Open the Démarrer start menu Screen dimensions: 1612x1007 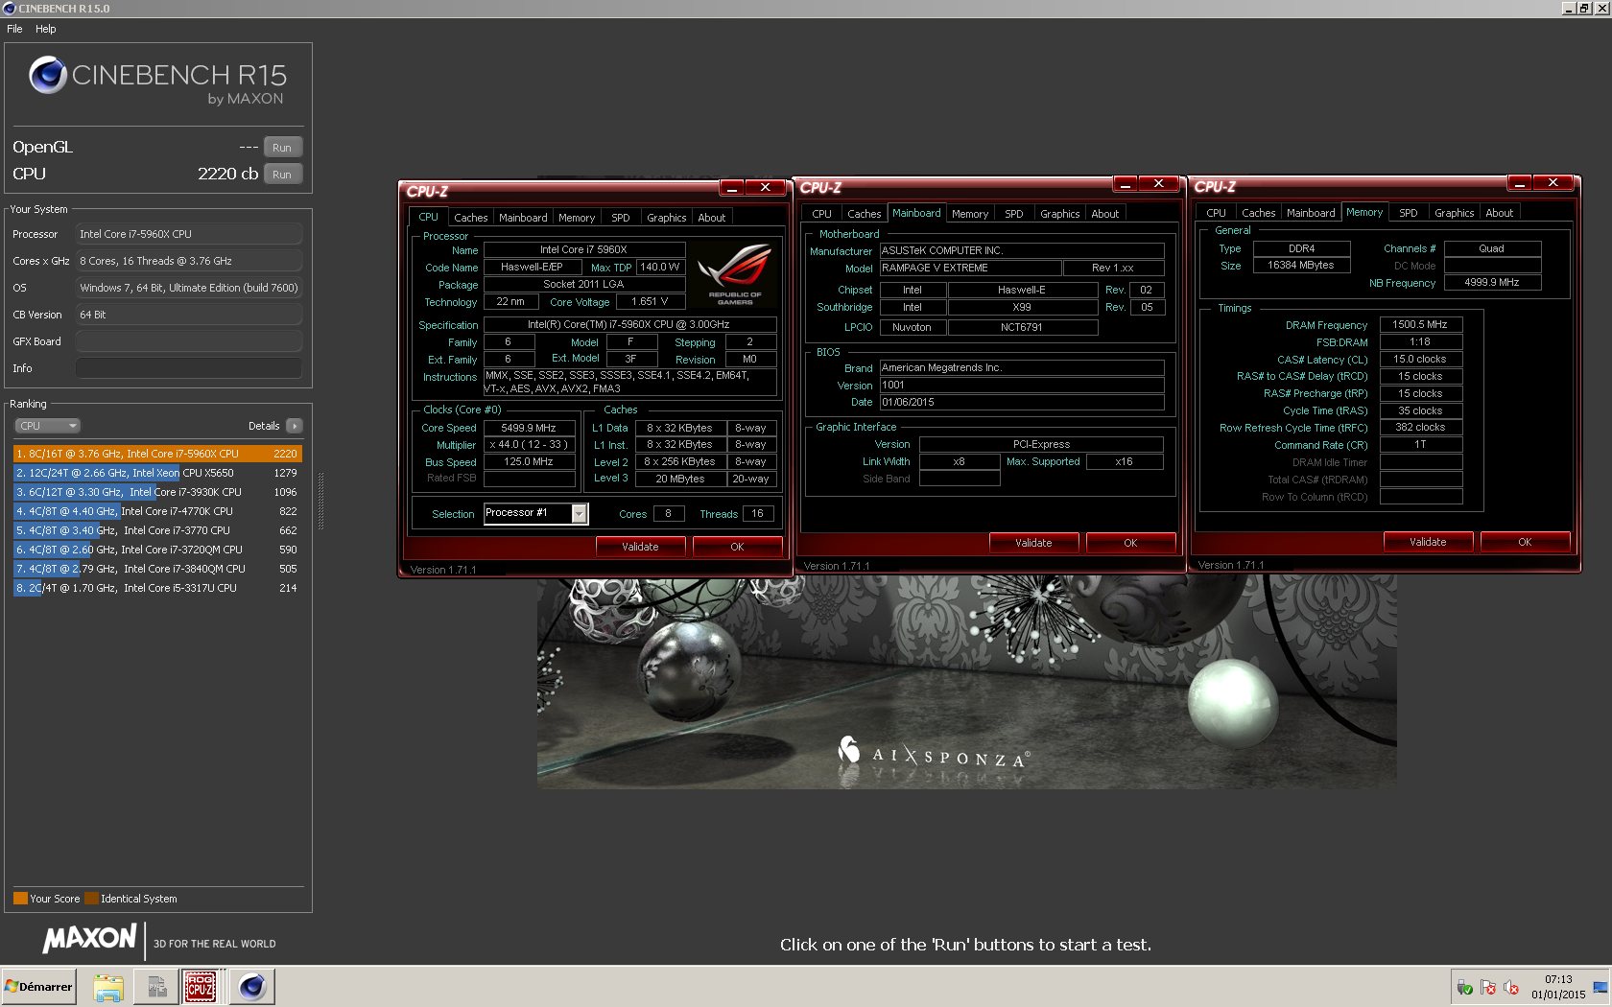(38, 987)
